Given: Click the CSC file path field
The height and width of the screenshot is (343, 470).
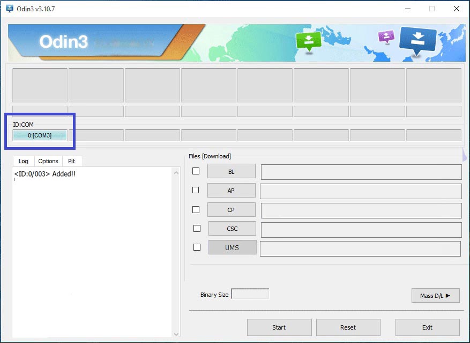Looking at the screenshot, I should (361, 230).
